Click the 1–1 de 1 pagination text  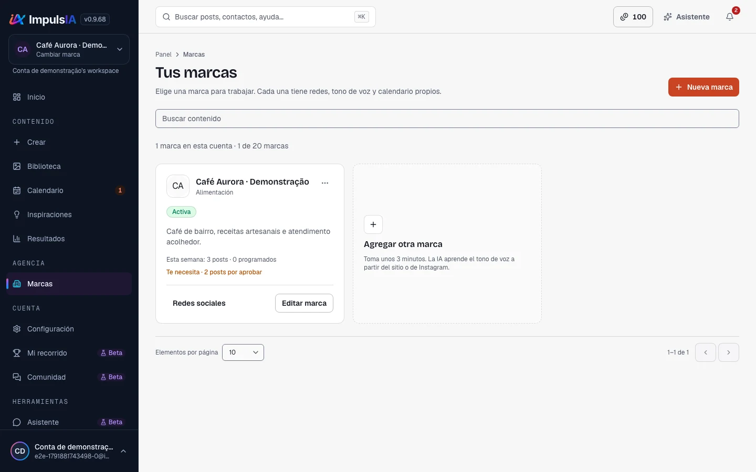click(678, 352)
